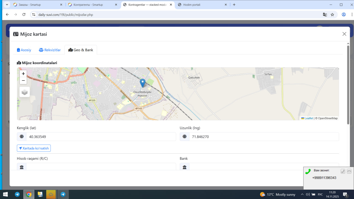Click the Kenglik (lat) input field
Screen dimensions: 354x199
(101, 137)
